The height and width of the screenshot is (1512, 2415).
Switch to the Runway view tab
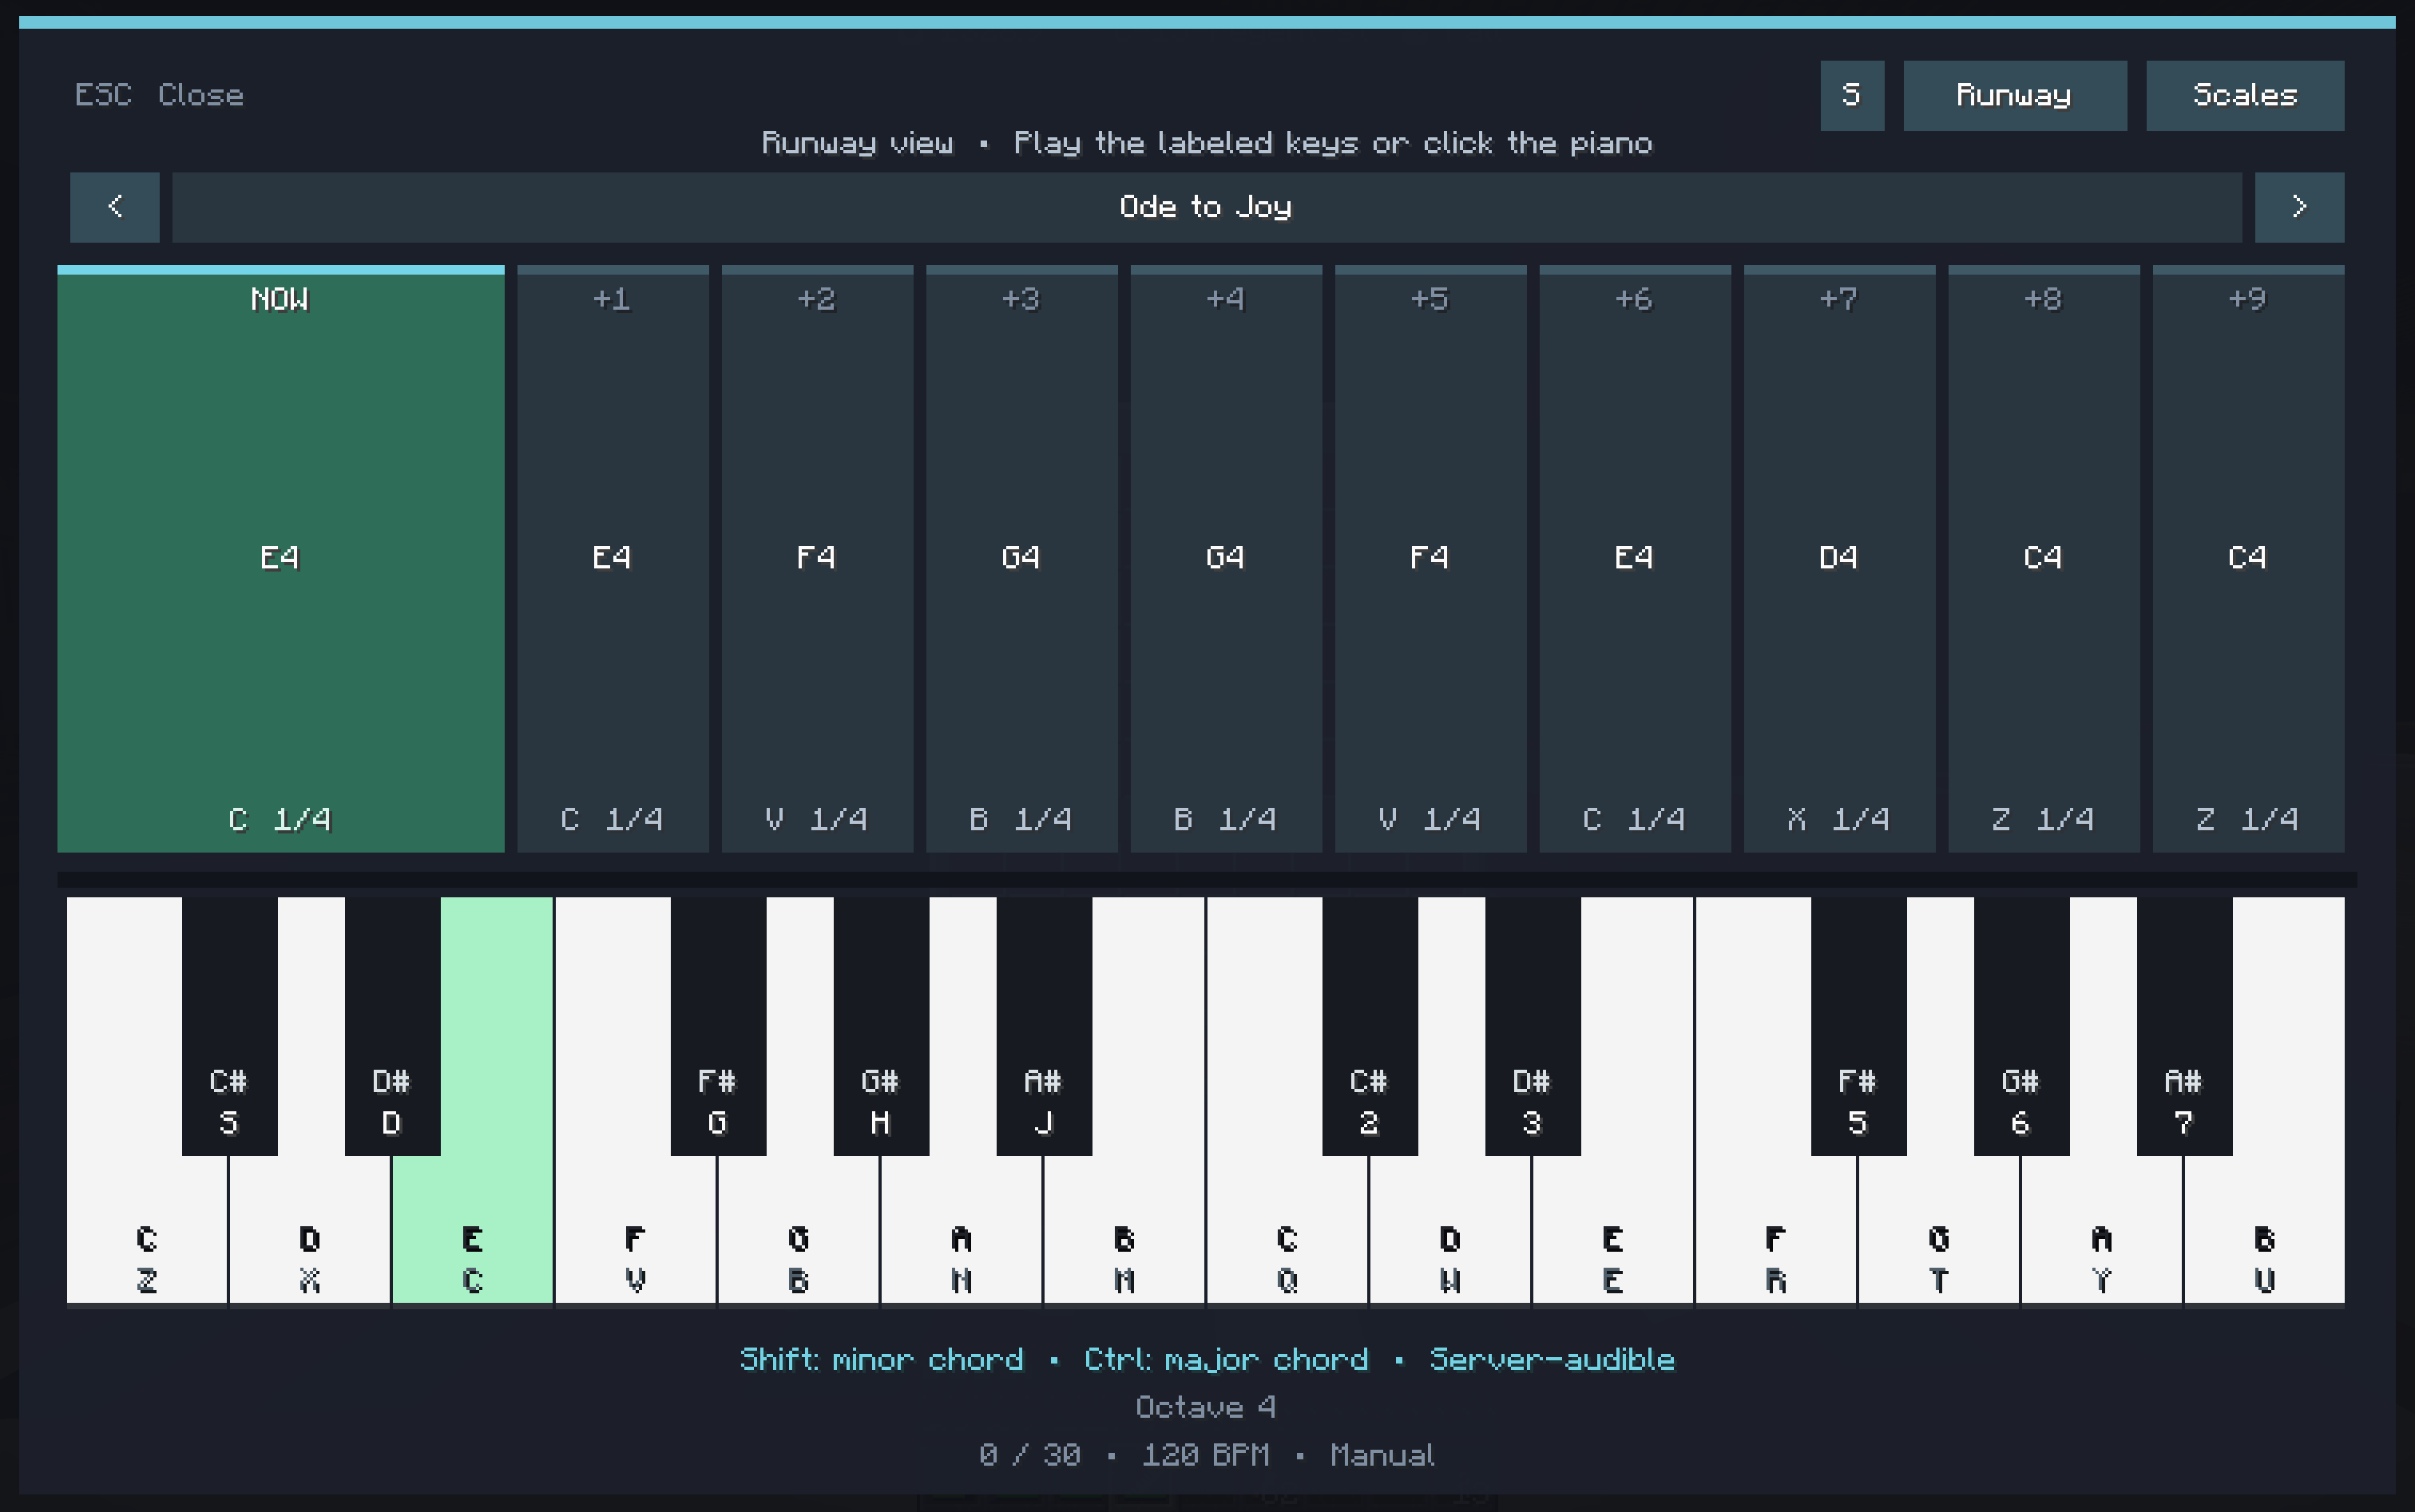pos(2015,95)
